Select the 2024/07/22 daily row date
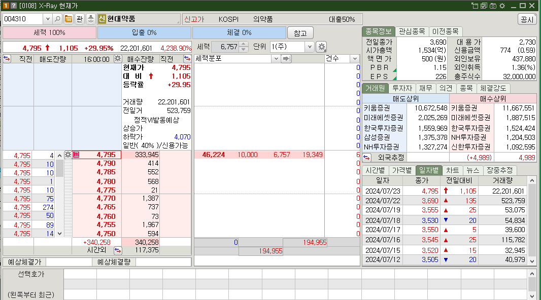The width and height of the screenshot is (541, 300). point(383,201)
